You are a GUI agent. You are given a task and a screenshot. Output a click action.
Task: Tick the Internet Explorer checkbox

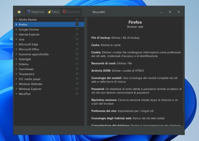[x=77, y=34]
